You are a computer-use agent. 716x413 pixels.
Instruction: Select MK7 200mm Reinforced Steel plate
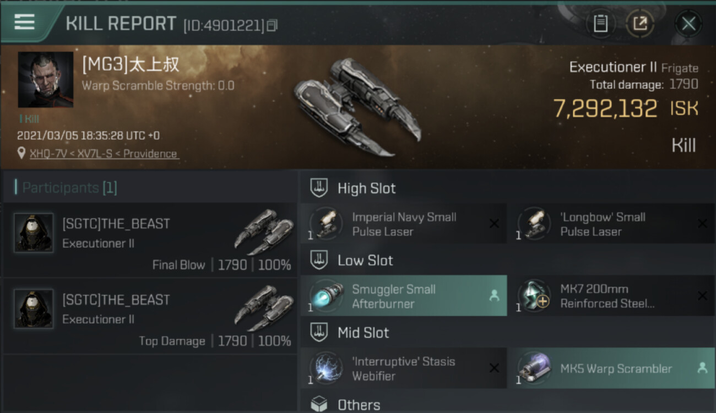click(611, 296)
